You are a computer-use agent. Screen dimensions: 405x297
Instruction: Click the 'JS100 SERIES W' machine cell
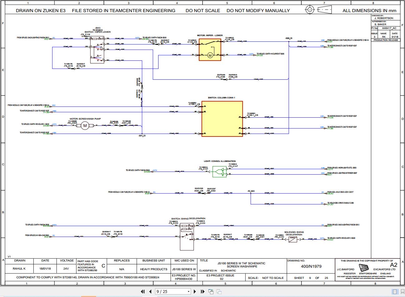coord(184,269)
